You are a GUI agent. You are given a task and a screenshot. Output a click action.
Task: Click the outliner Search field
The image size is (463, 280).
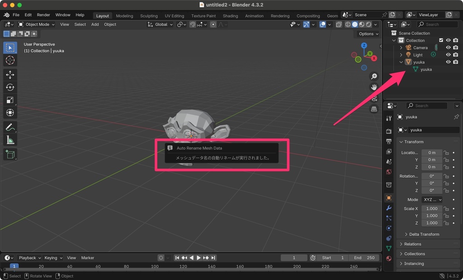438,24
